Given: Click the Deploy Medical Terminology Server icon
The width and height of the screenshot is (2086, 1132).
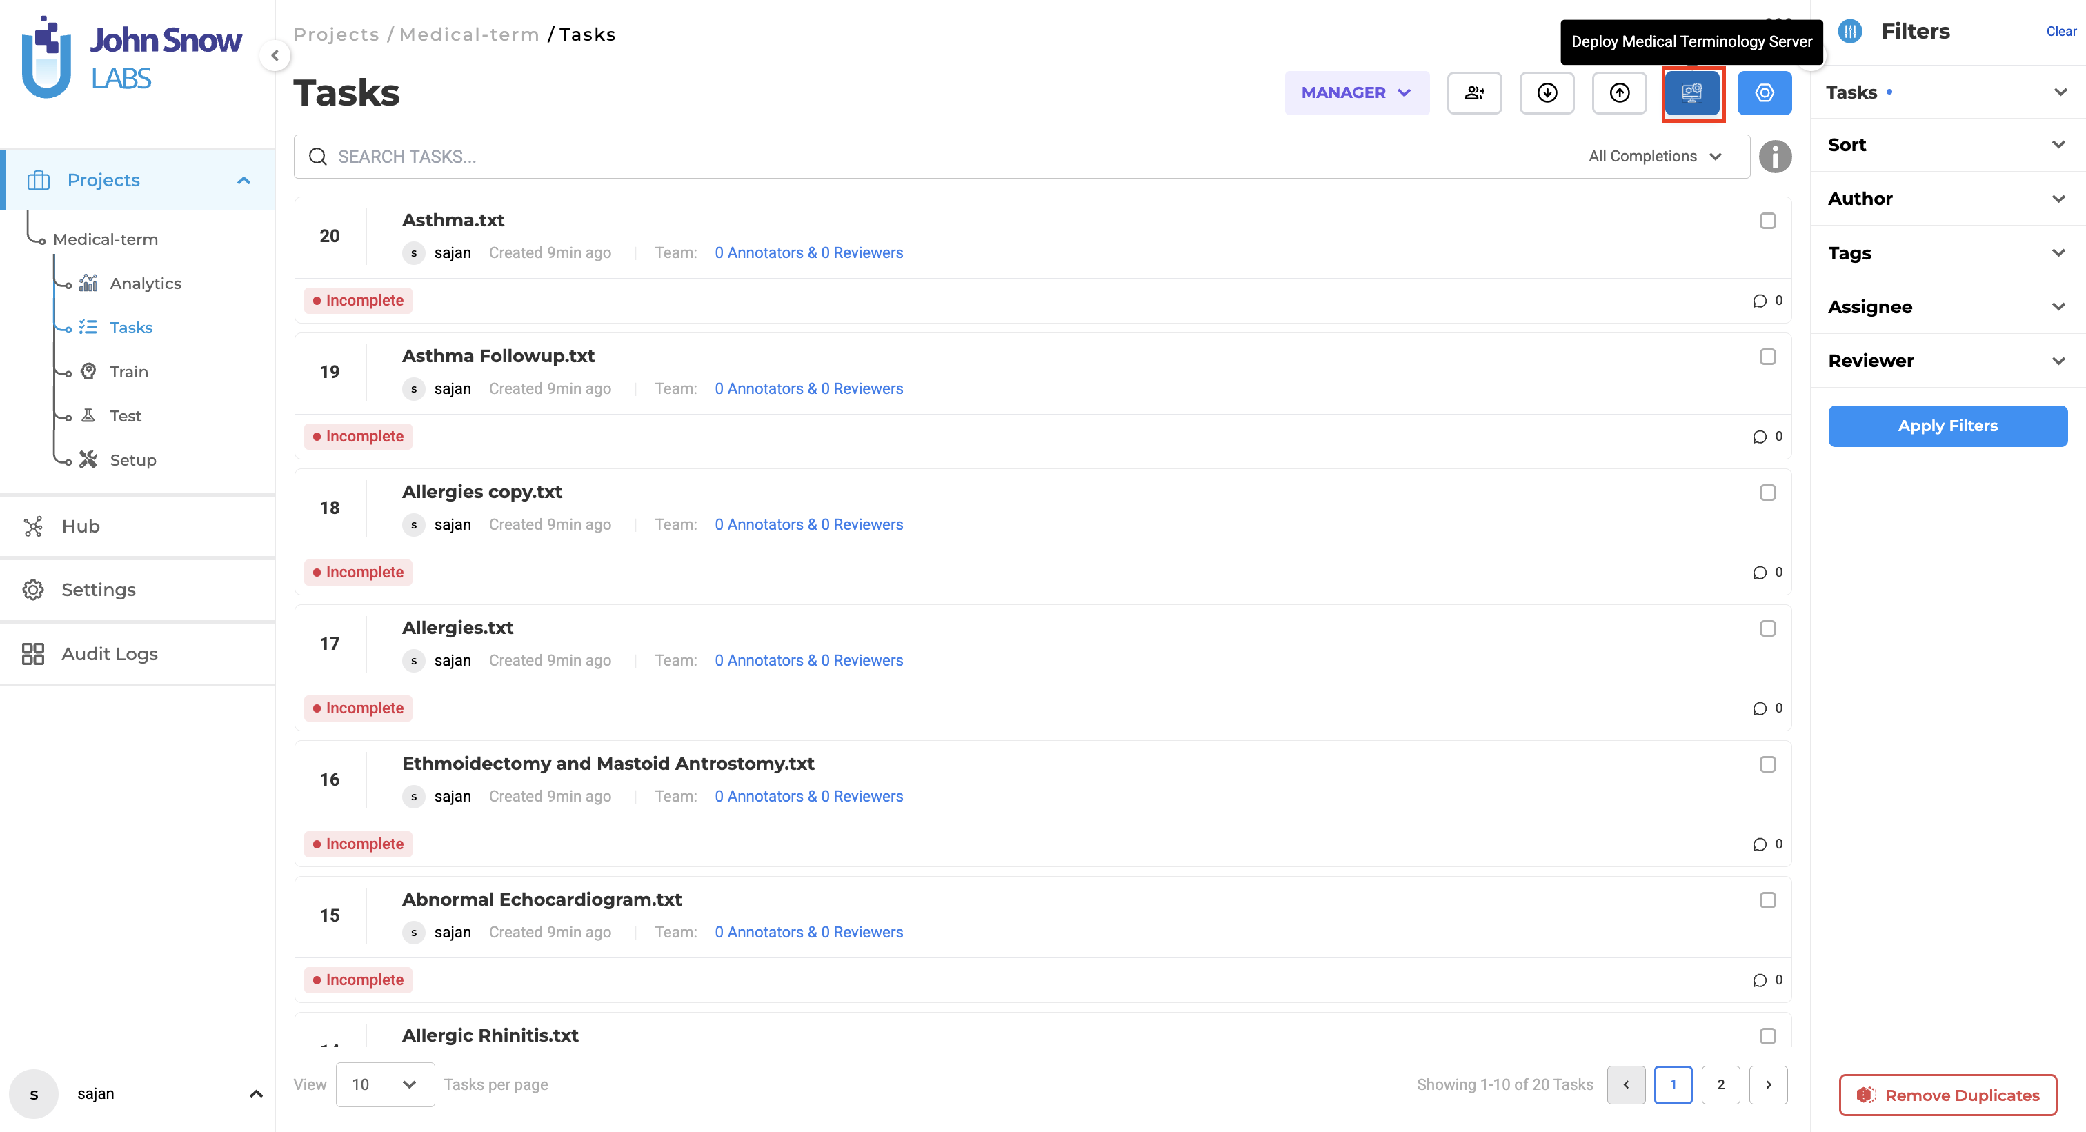Looking at the screenshot, I should coord(1692,92).
